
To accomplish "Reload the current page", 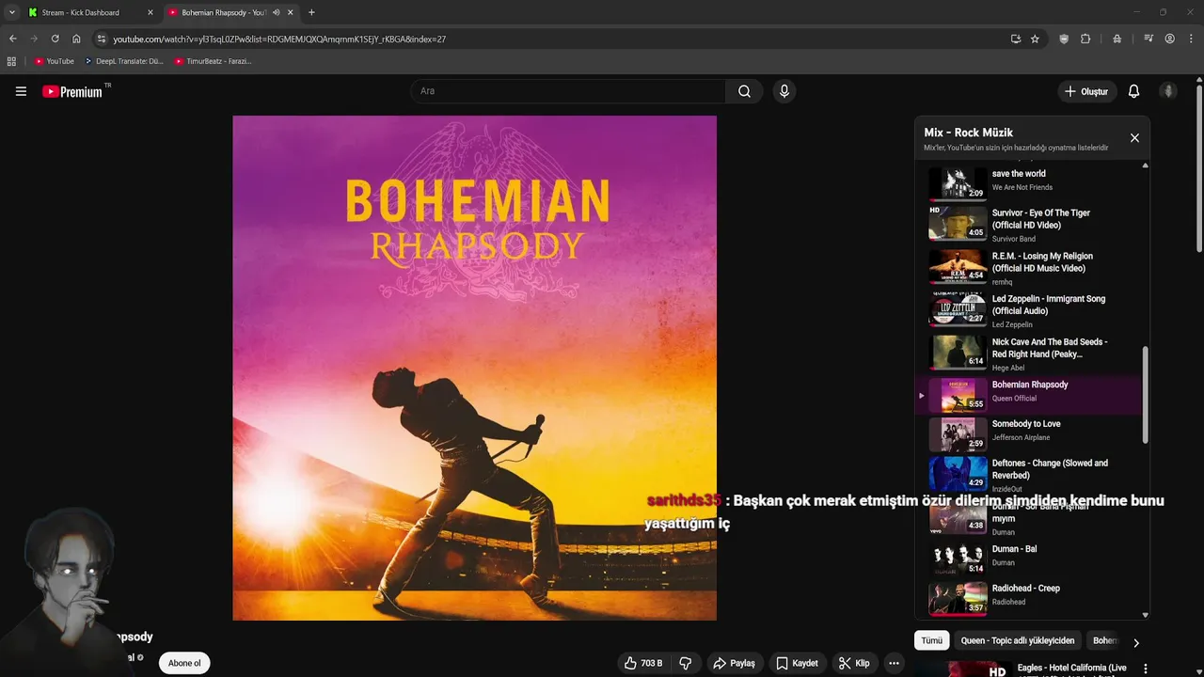I will click(55, 39).
